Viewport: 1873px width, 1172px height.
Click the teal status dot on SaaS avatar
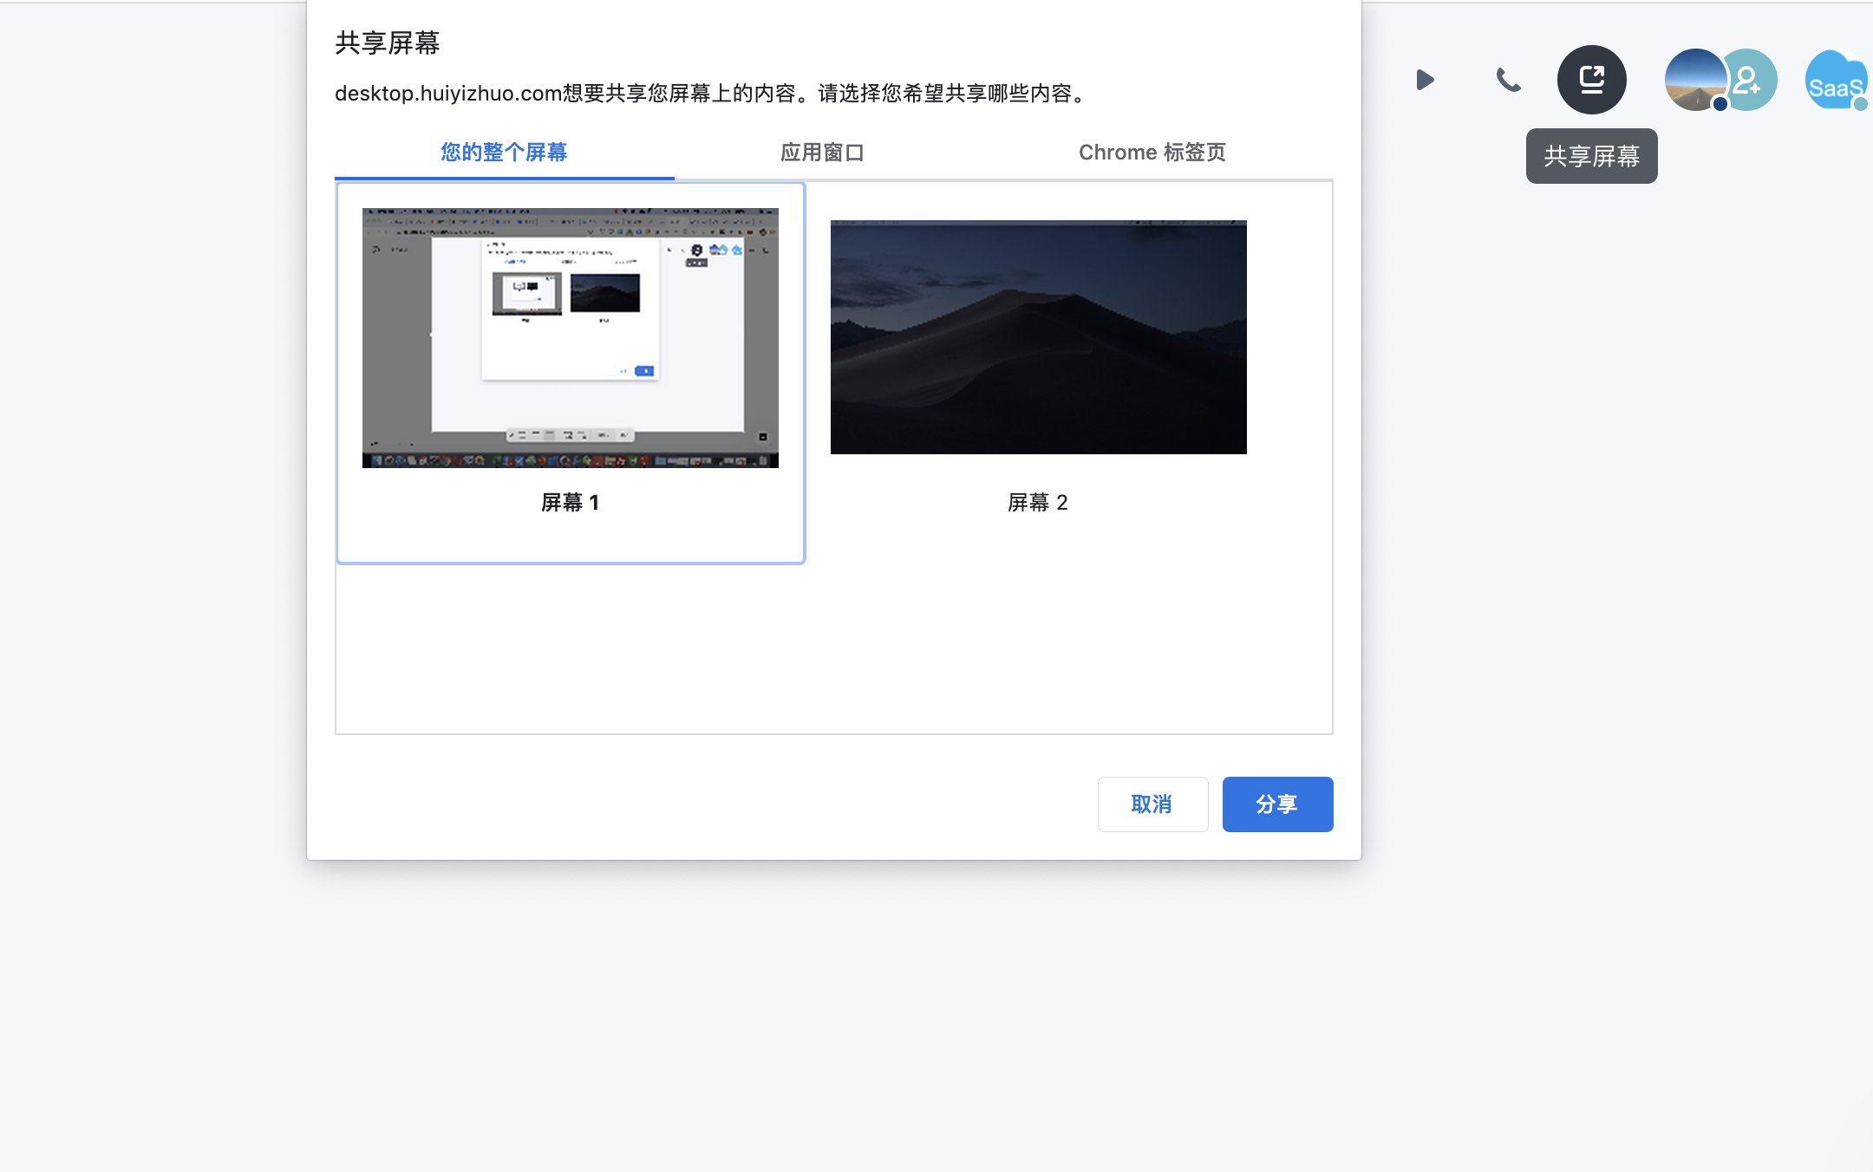1860,104
